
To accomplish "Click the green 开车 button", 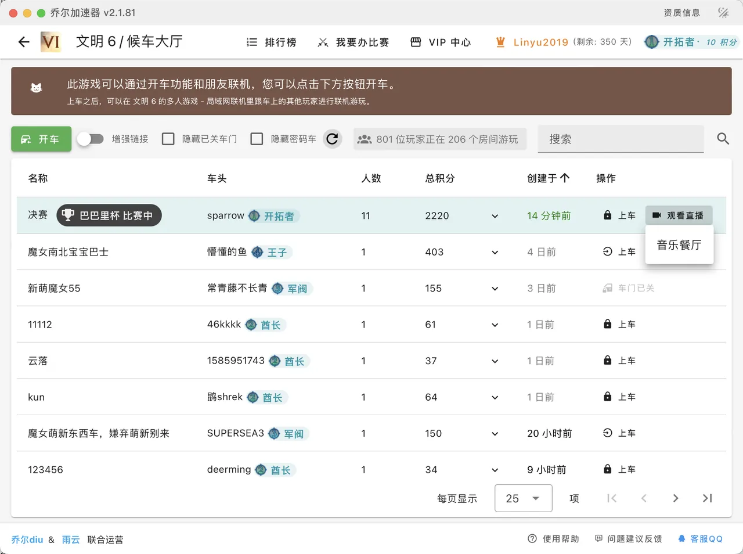I will tap(41, 139).
